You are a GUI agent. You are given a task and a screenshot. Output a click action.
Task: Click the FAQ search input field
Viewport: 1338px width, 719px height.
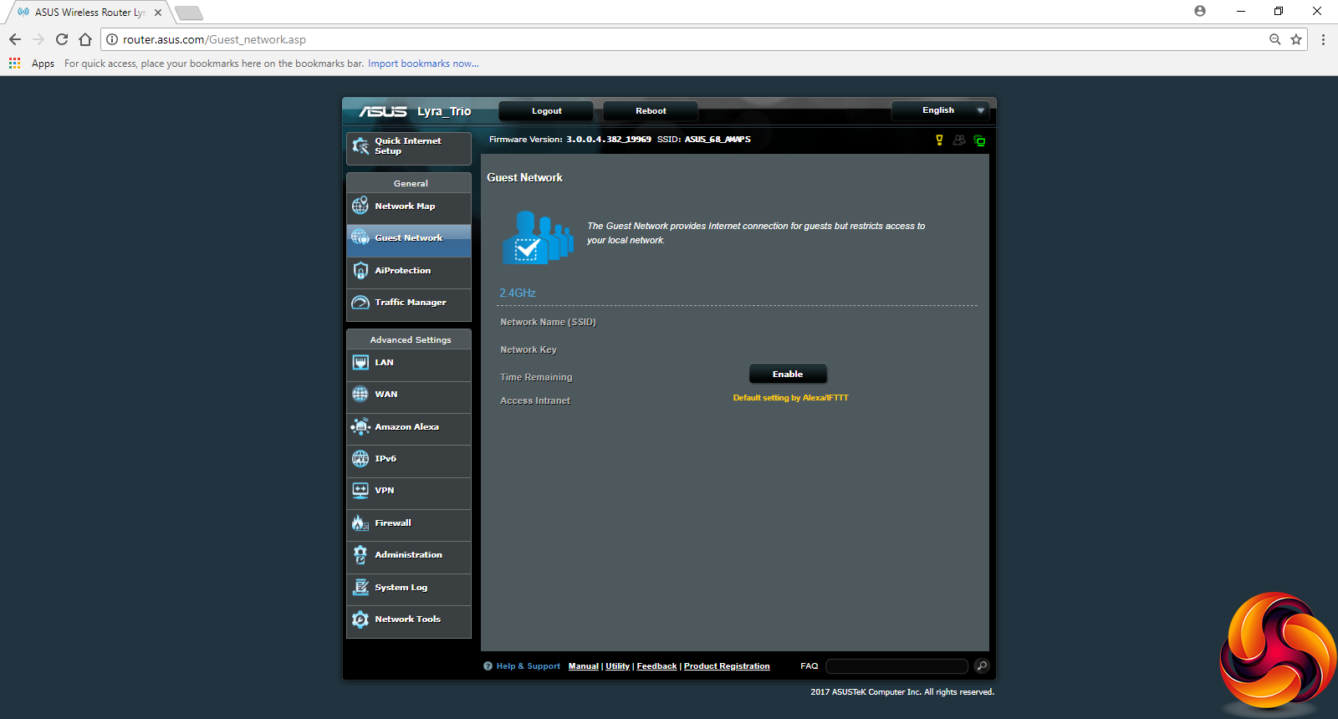[896, 666]
